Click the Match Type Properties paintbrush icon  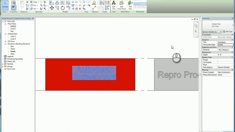tap(27, 9)
